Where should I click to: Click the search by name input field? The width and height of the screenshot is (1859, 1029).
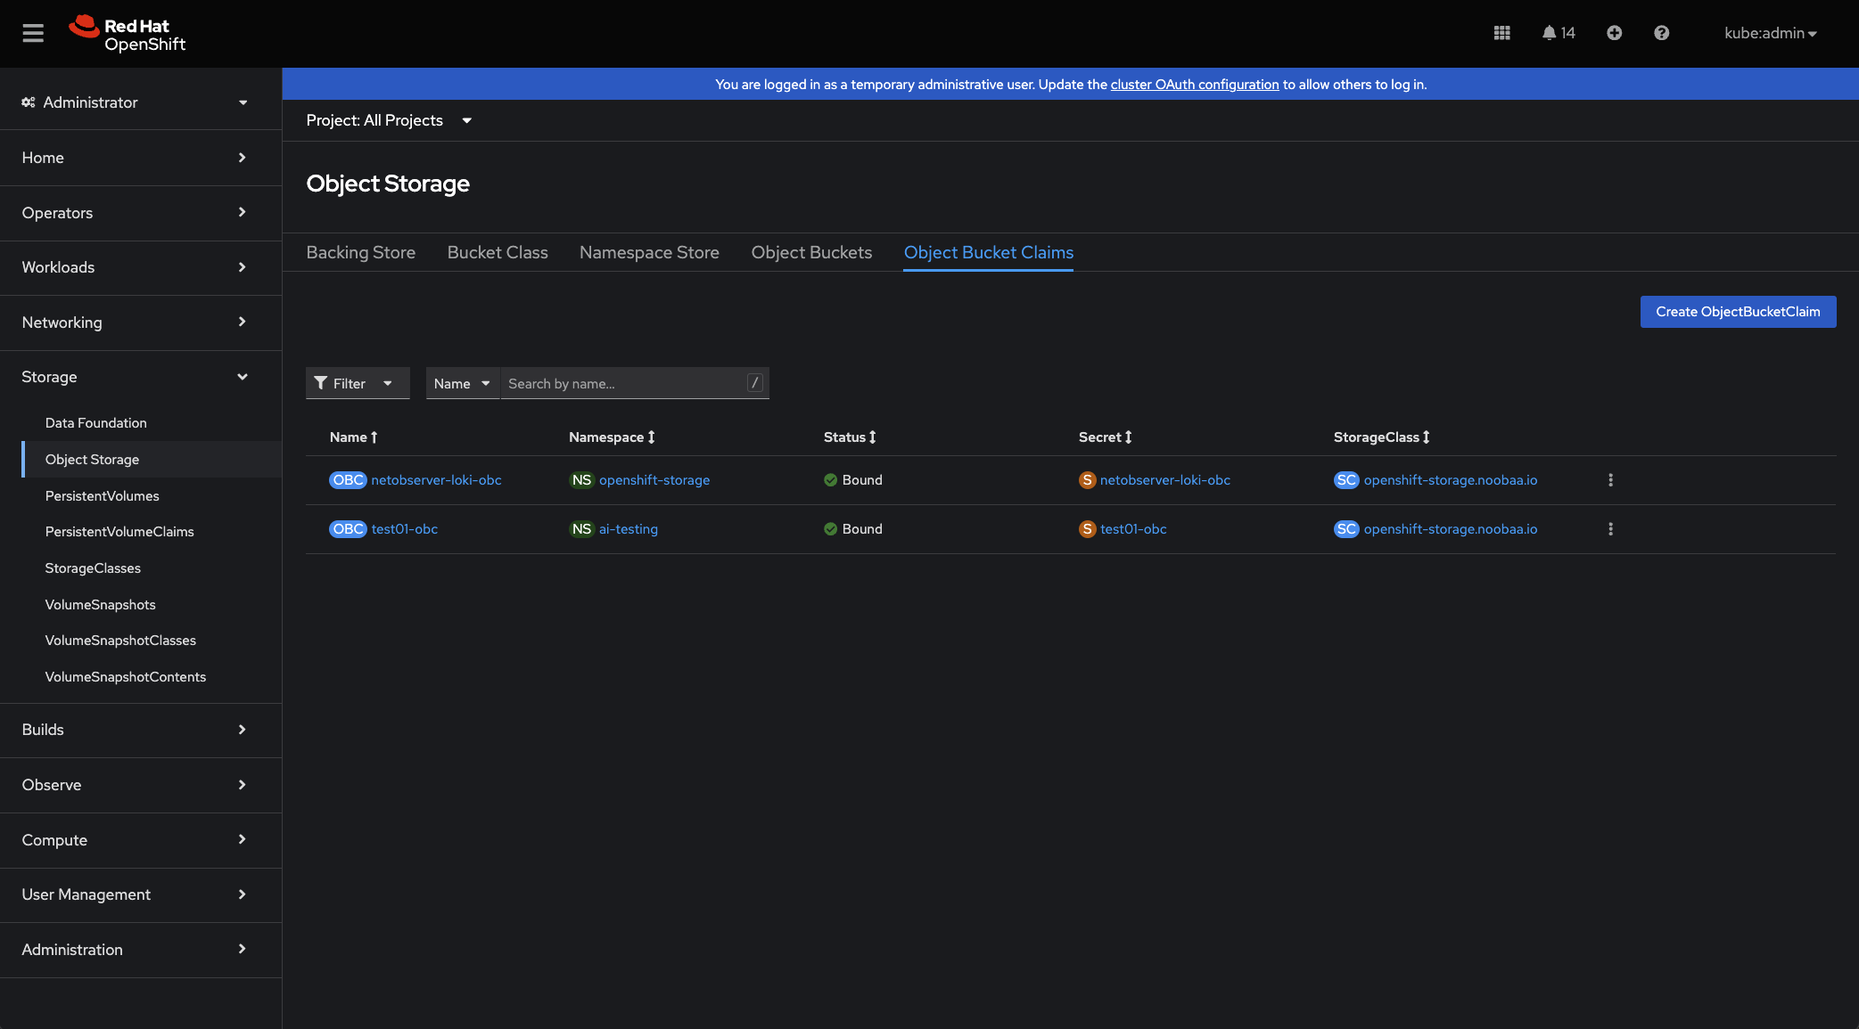(624, 383)
